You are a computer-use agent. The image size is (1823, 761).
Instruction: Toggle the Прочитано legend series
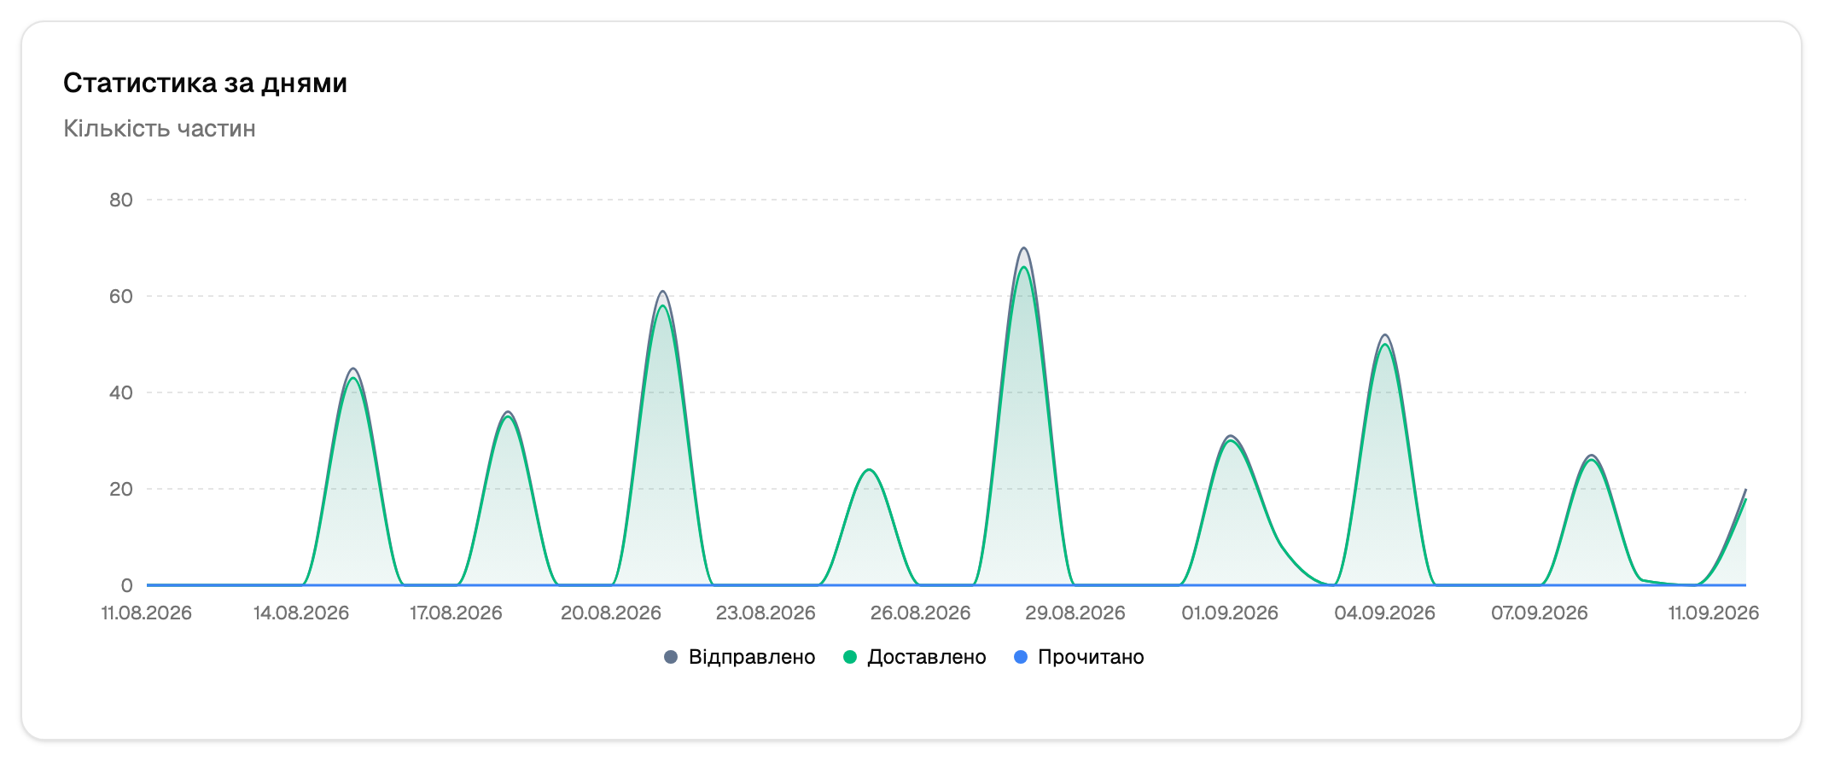pos(1079,657)
